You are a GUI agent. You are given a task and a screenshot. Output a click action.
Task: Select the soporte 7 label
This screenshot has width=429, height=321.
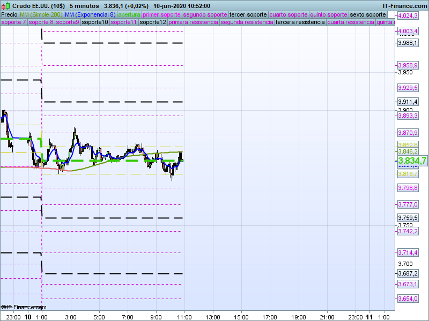[x=13, y=22]
